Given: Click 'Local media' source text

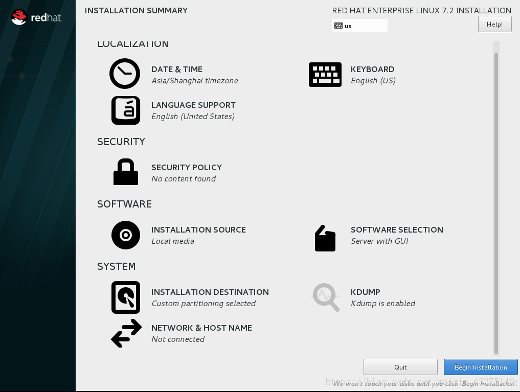Looking at the screenshot, I should pos(173,241).
